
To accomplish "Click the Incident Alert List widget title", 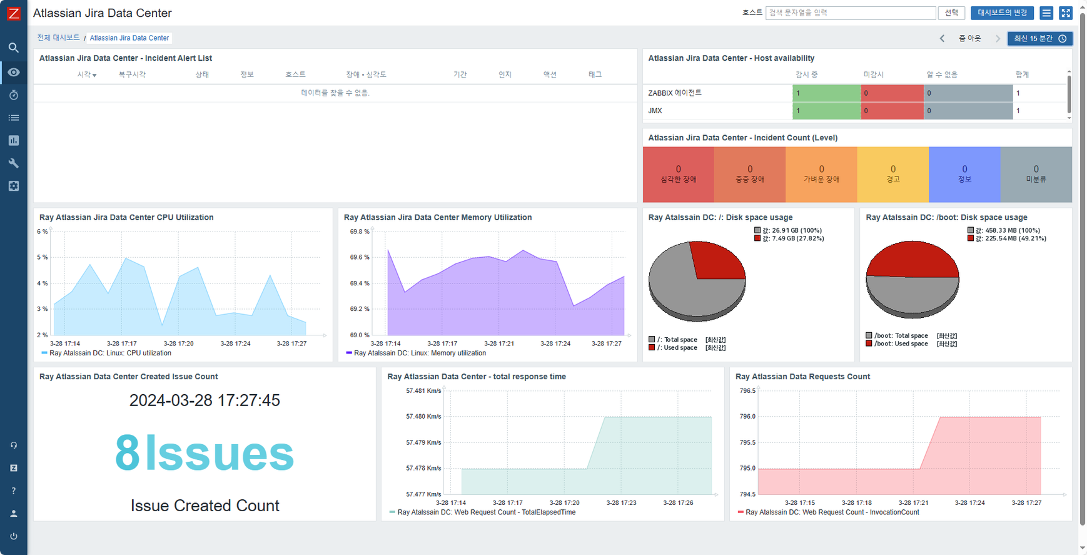I will click(x=126, y=58).
